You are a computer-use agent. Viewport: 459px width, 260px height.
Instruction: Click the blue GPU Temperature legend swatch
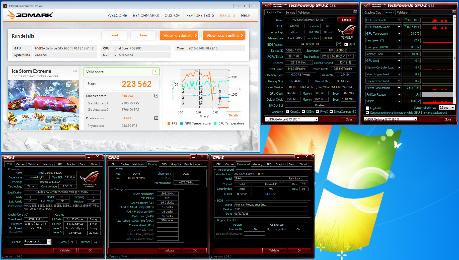182,123
